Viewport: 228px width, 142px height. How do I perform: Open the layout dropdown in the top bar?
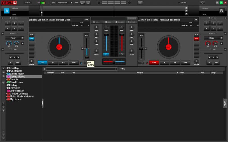[x=65, y=3]
